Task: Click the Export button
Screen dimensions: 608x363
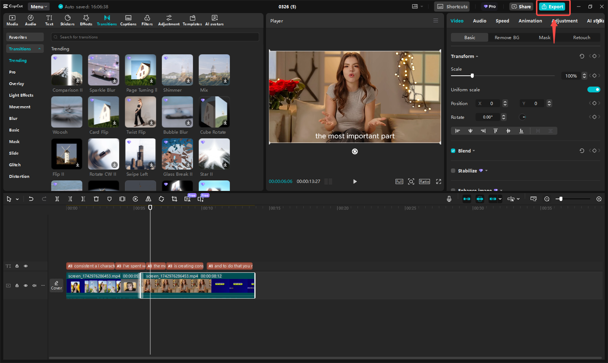Action: click(x=552, y=7)
